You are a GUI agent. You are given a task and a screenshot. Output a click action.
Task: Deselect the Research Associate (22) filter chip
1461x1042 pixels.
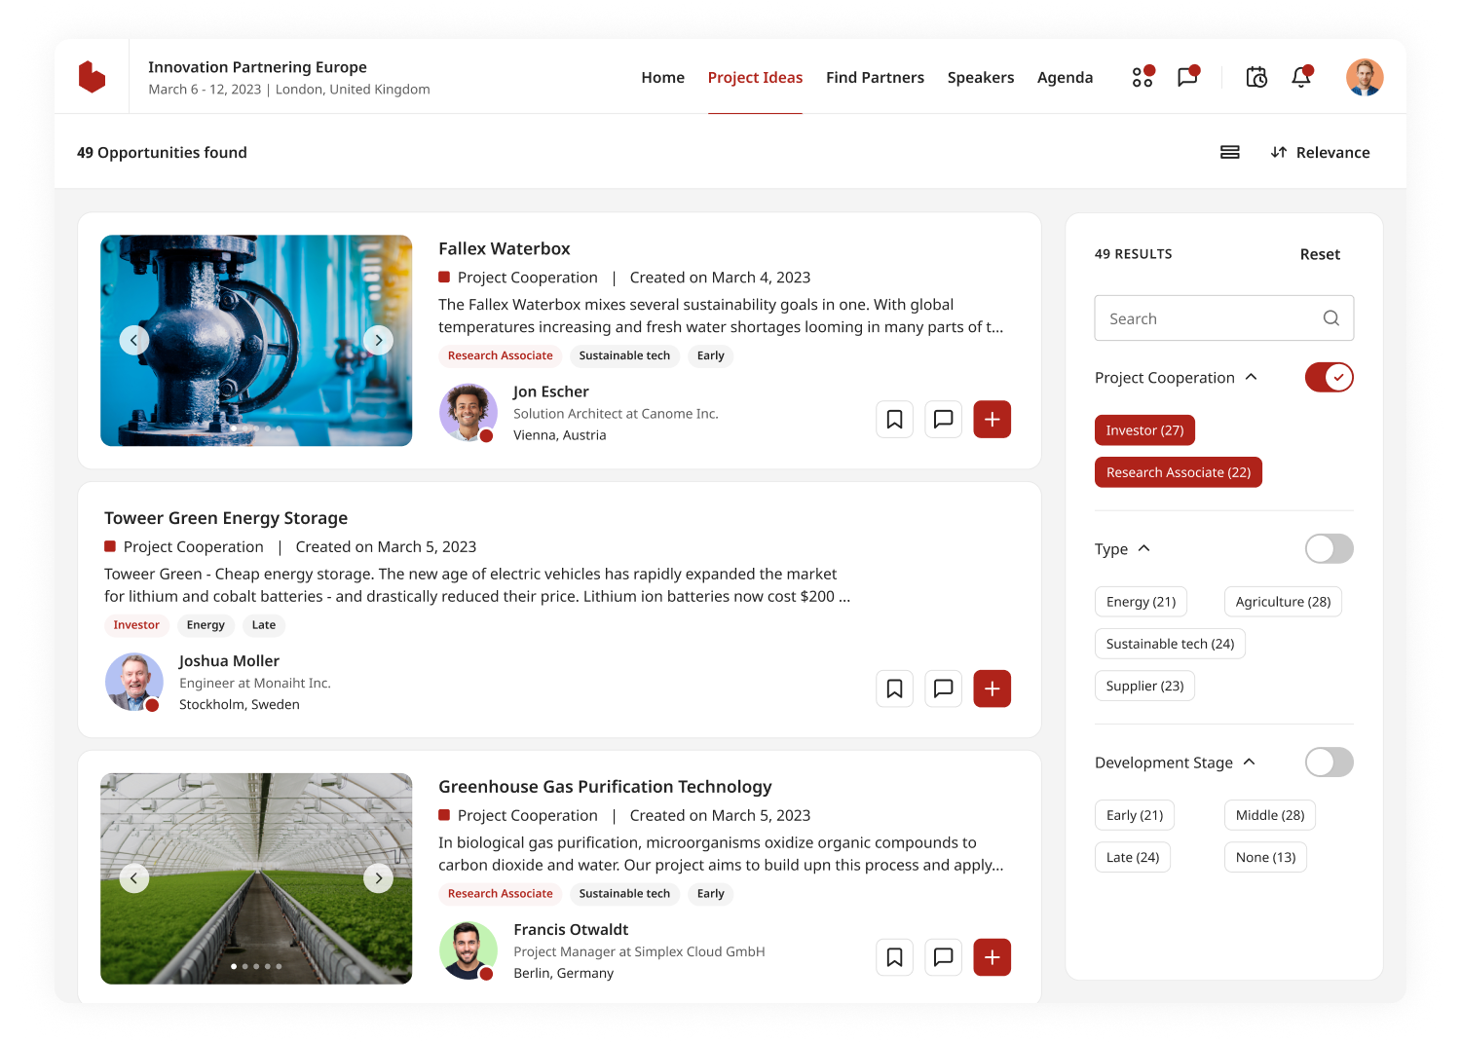1179,472
